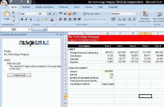This screenshot has height=107, width=164.
Task: Click the insert function fx button
Action: [45, 29]
